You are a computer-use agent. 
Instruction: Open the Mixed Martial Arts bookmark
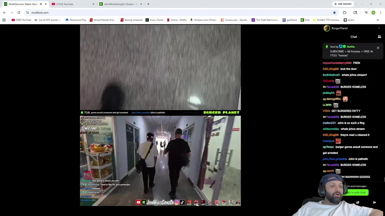[102, 20]
